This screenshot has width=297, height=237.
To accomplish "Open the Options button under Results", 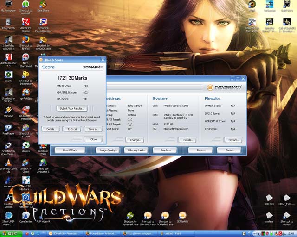I will click(233, 140).
